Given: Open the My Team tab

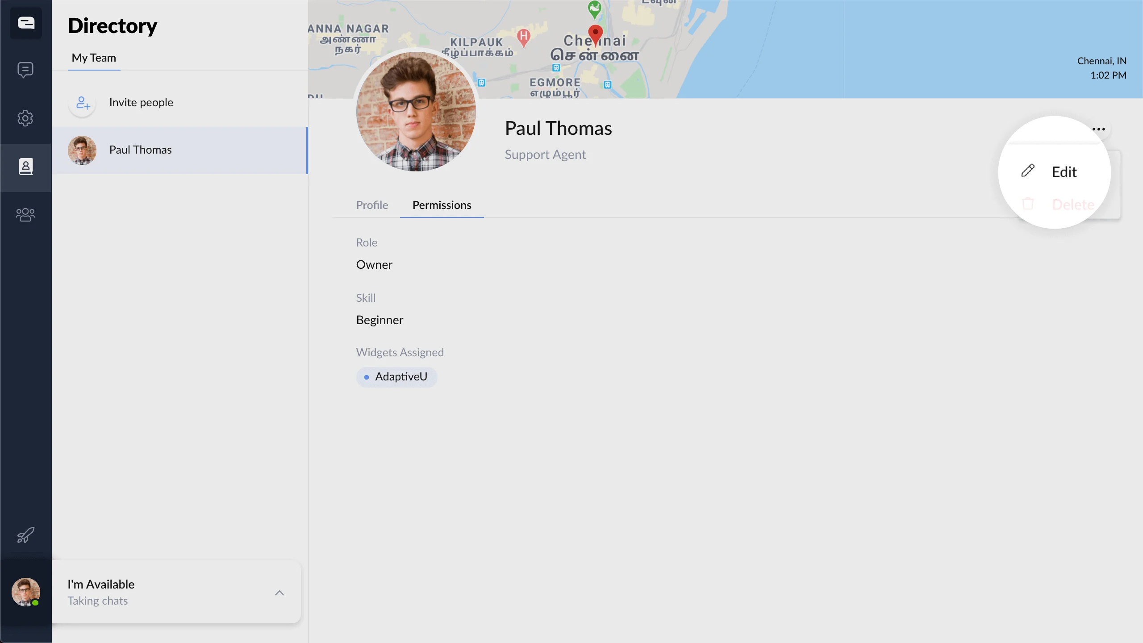Looking at the screenshot, I should (94, 58).
